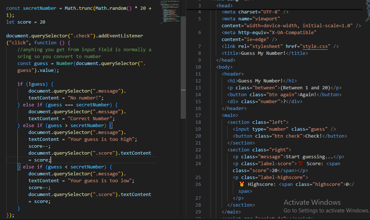Viewport: 370px width, 220px height.
Task: Click the opening main tag on line 17
Action: tap(230, 115)
